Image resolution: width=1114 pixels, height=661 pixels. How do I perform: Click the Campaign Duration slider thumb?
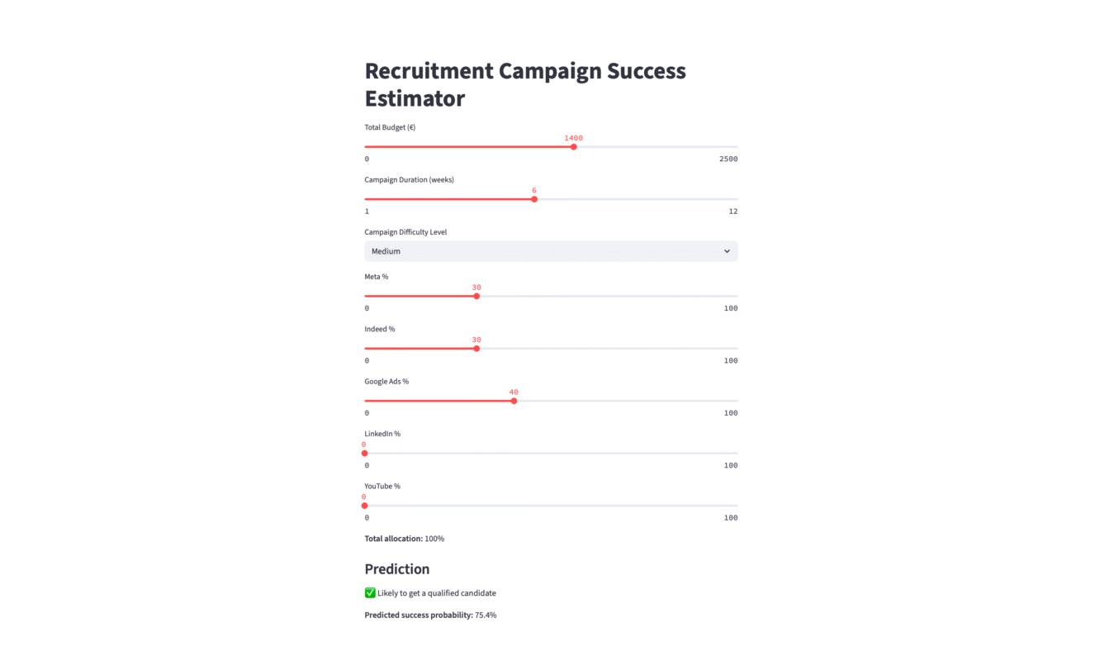pyautogui.click(x=534, y=199)
